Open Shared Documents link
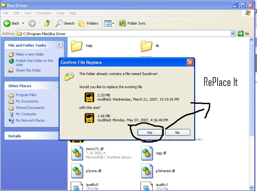This screenshot has width=257, height=191. tap(30, 108)
